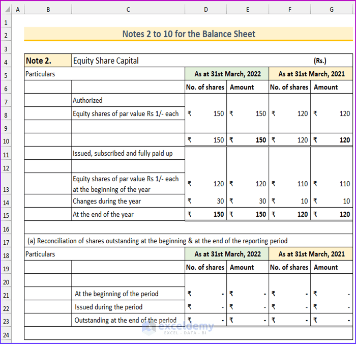This screenshot has height=344, width=356.
Task: Click the 120 in column F row 10
Action: point(303,140)
